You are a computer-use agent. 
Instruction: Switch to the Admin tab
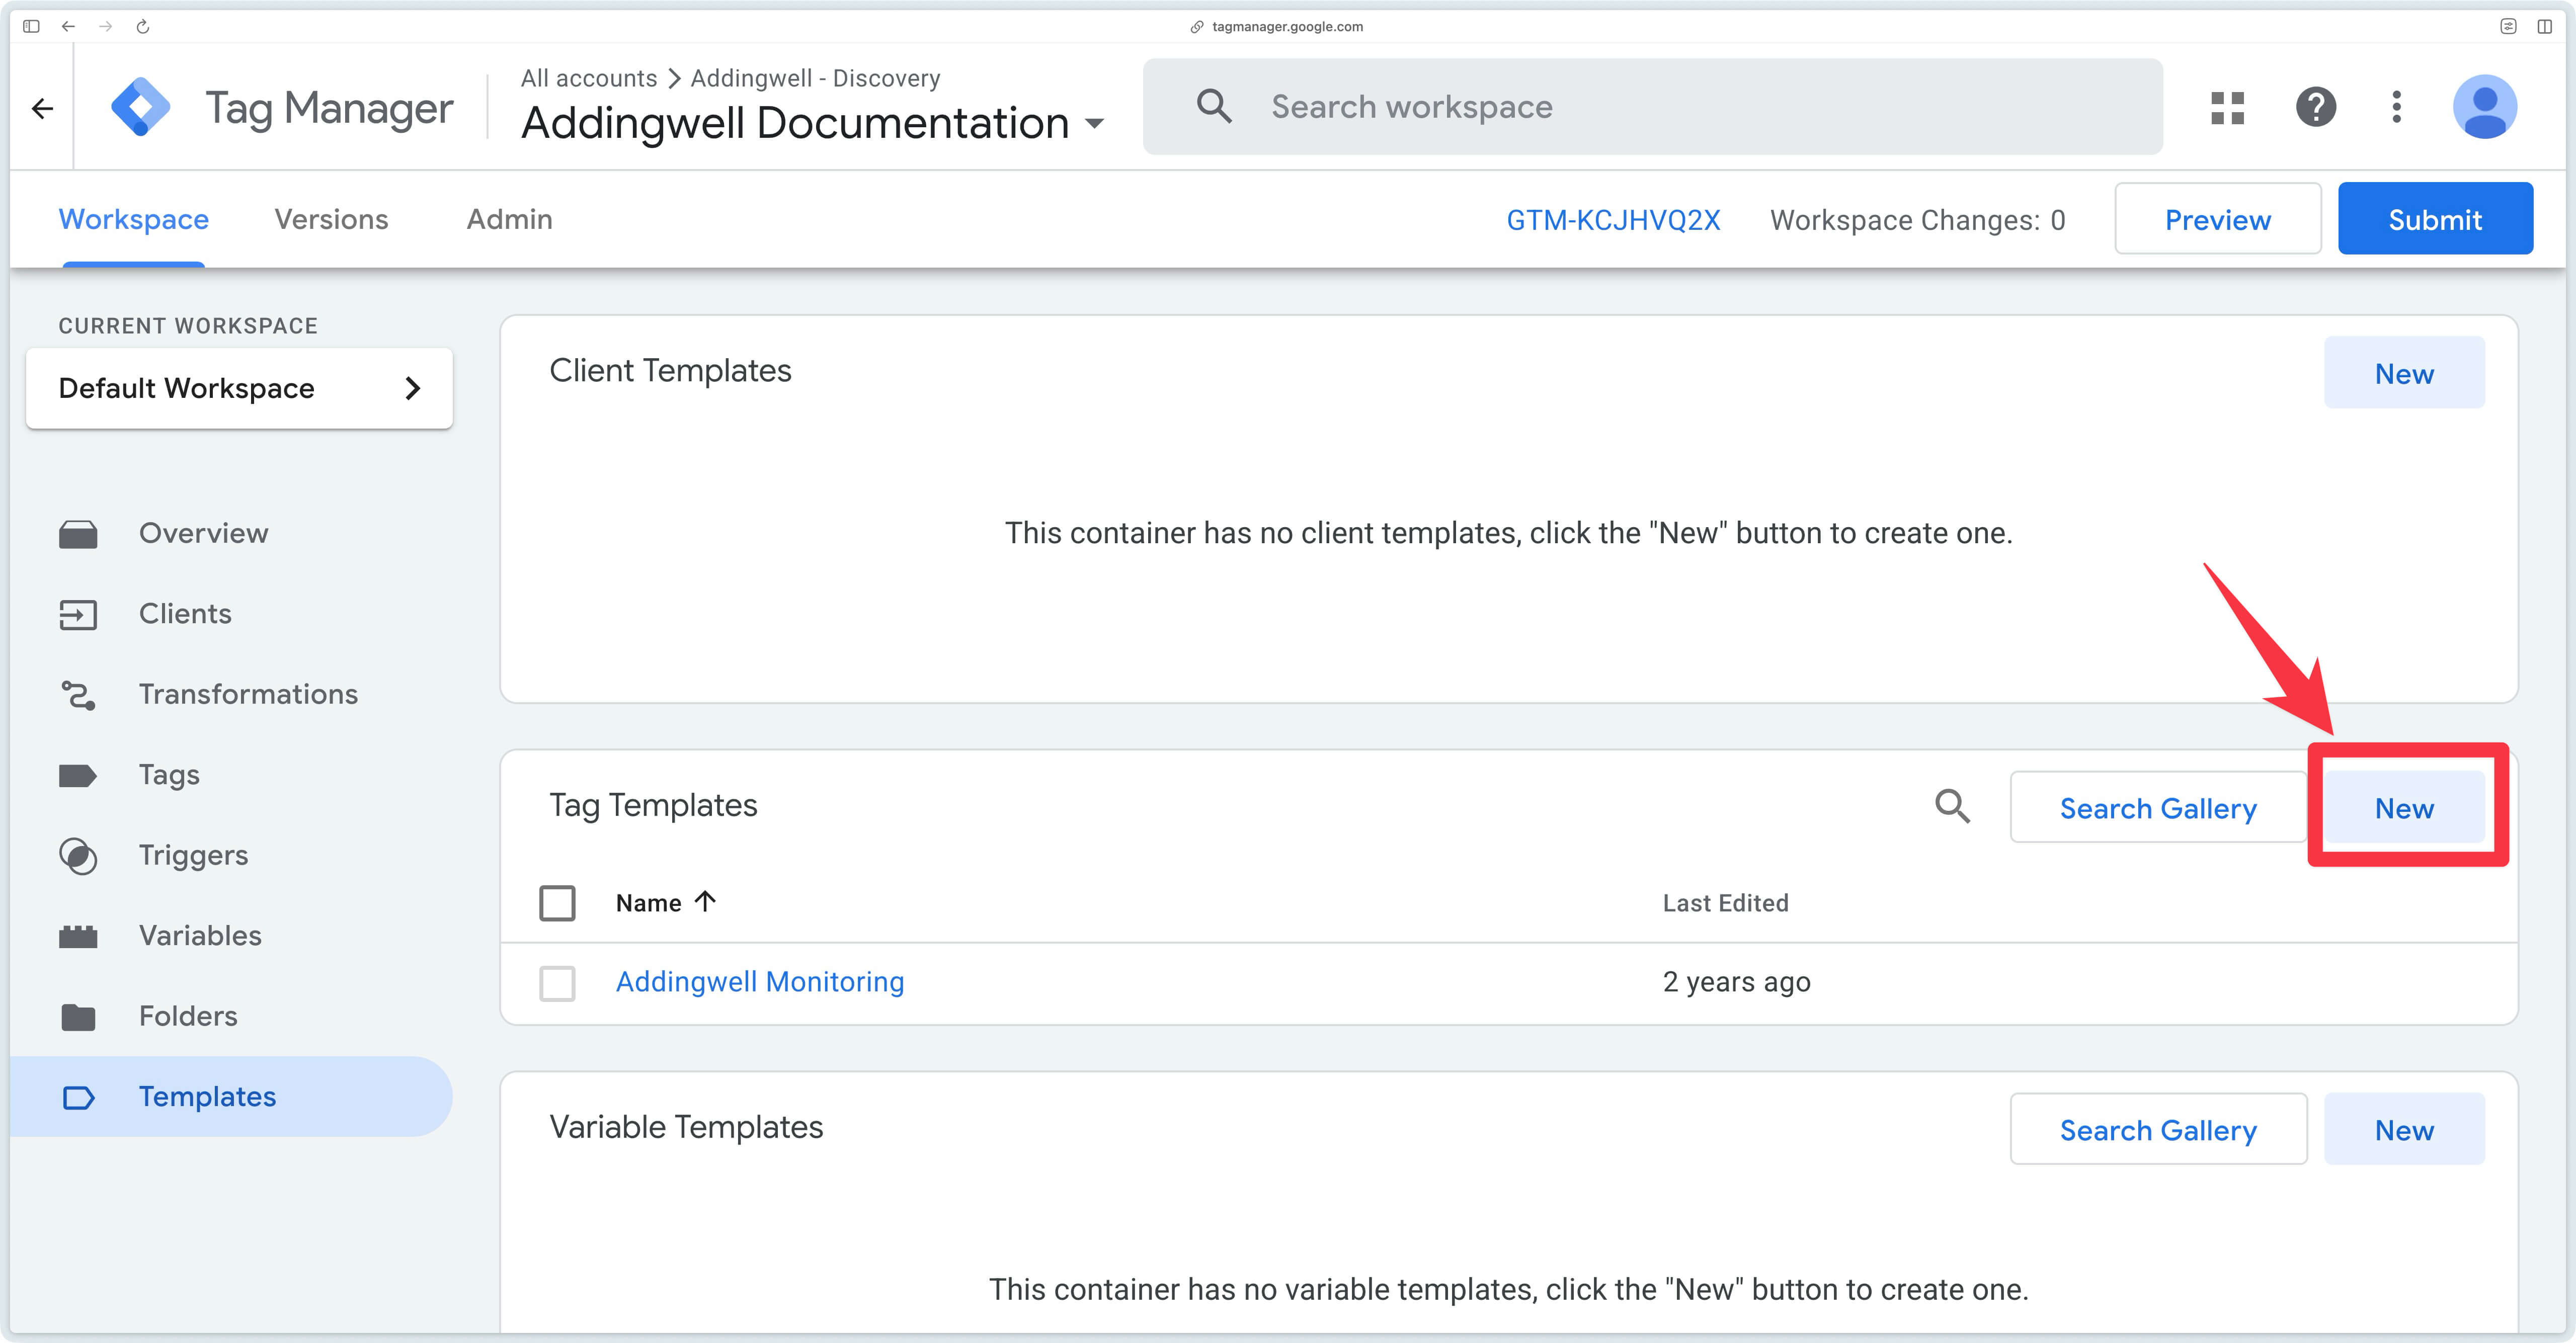click(x=509, y=219)
